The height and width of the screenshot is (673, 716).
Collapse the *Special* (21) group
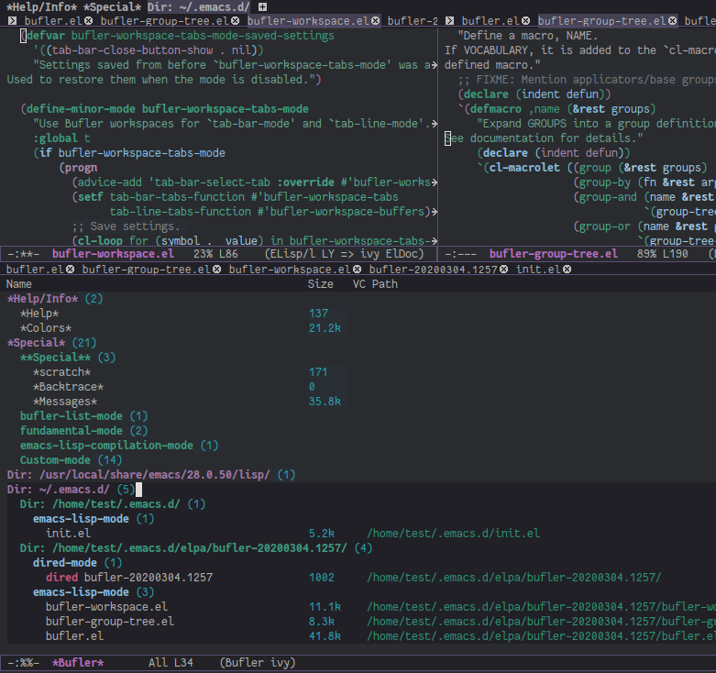click(51, 342)
